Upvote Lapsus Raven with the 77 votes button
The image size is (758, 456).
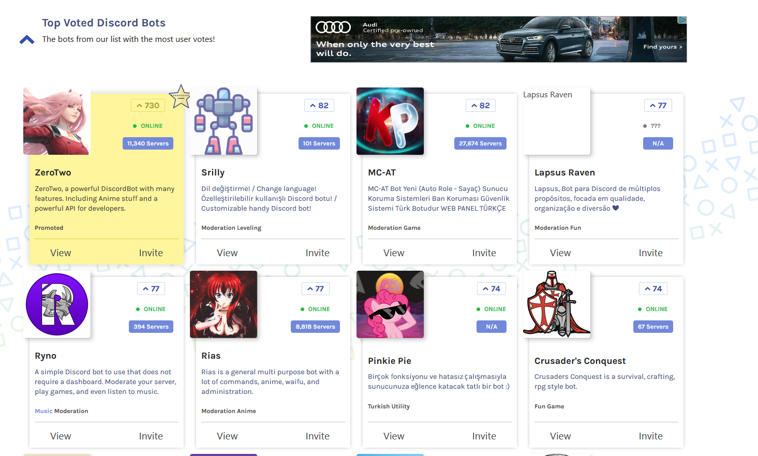point(658,106)
